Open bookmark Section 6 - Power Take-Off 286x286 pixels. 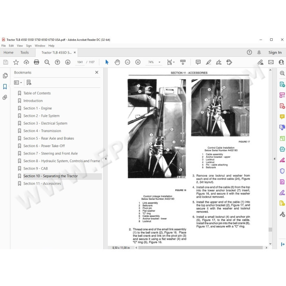(44, 146)
